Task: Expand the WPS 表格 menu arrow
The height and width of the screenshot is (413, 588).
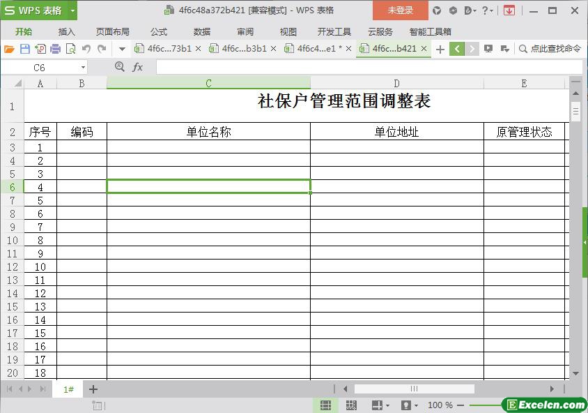Action: pos(72,10)
